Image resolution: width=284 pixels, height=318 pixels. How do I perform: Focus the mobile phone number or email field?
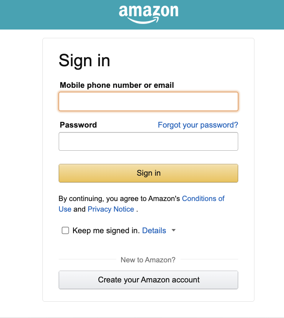(x=148, y=101)
